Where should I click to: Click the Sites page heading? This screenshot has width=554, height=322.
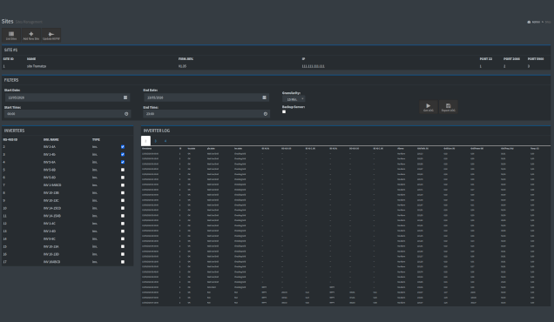pos(8,22)
